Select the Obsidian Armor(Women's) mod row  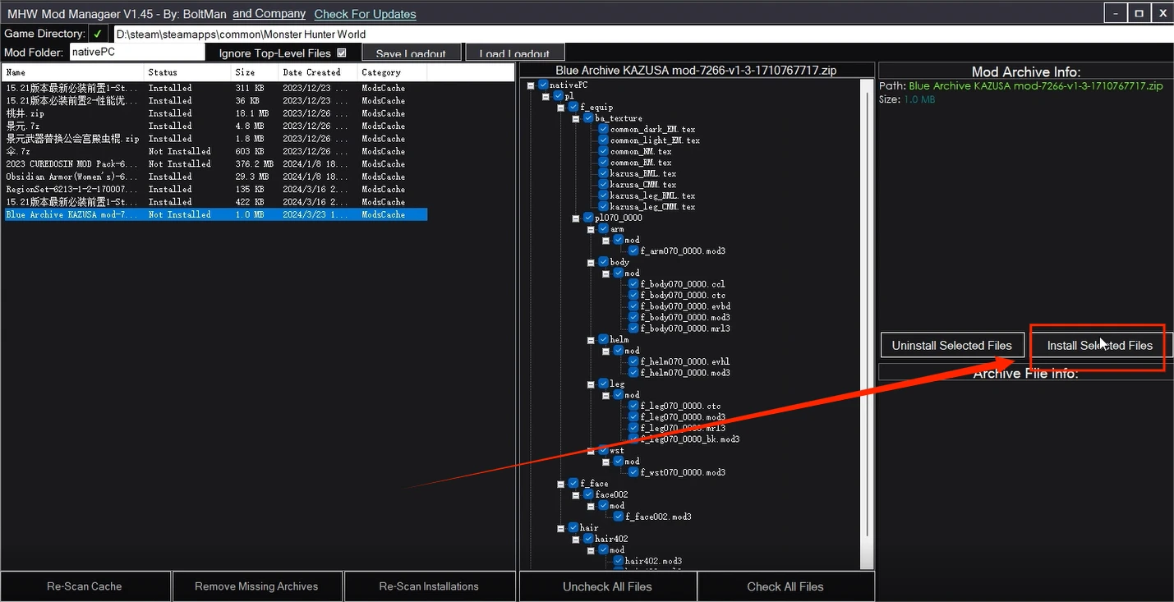[215, 177]
